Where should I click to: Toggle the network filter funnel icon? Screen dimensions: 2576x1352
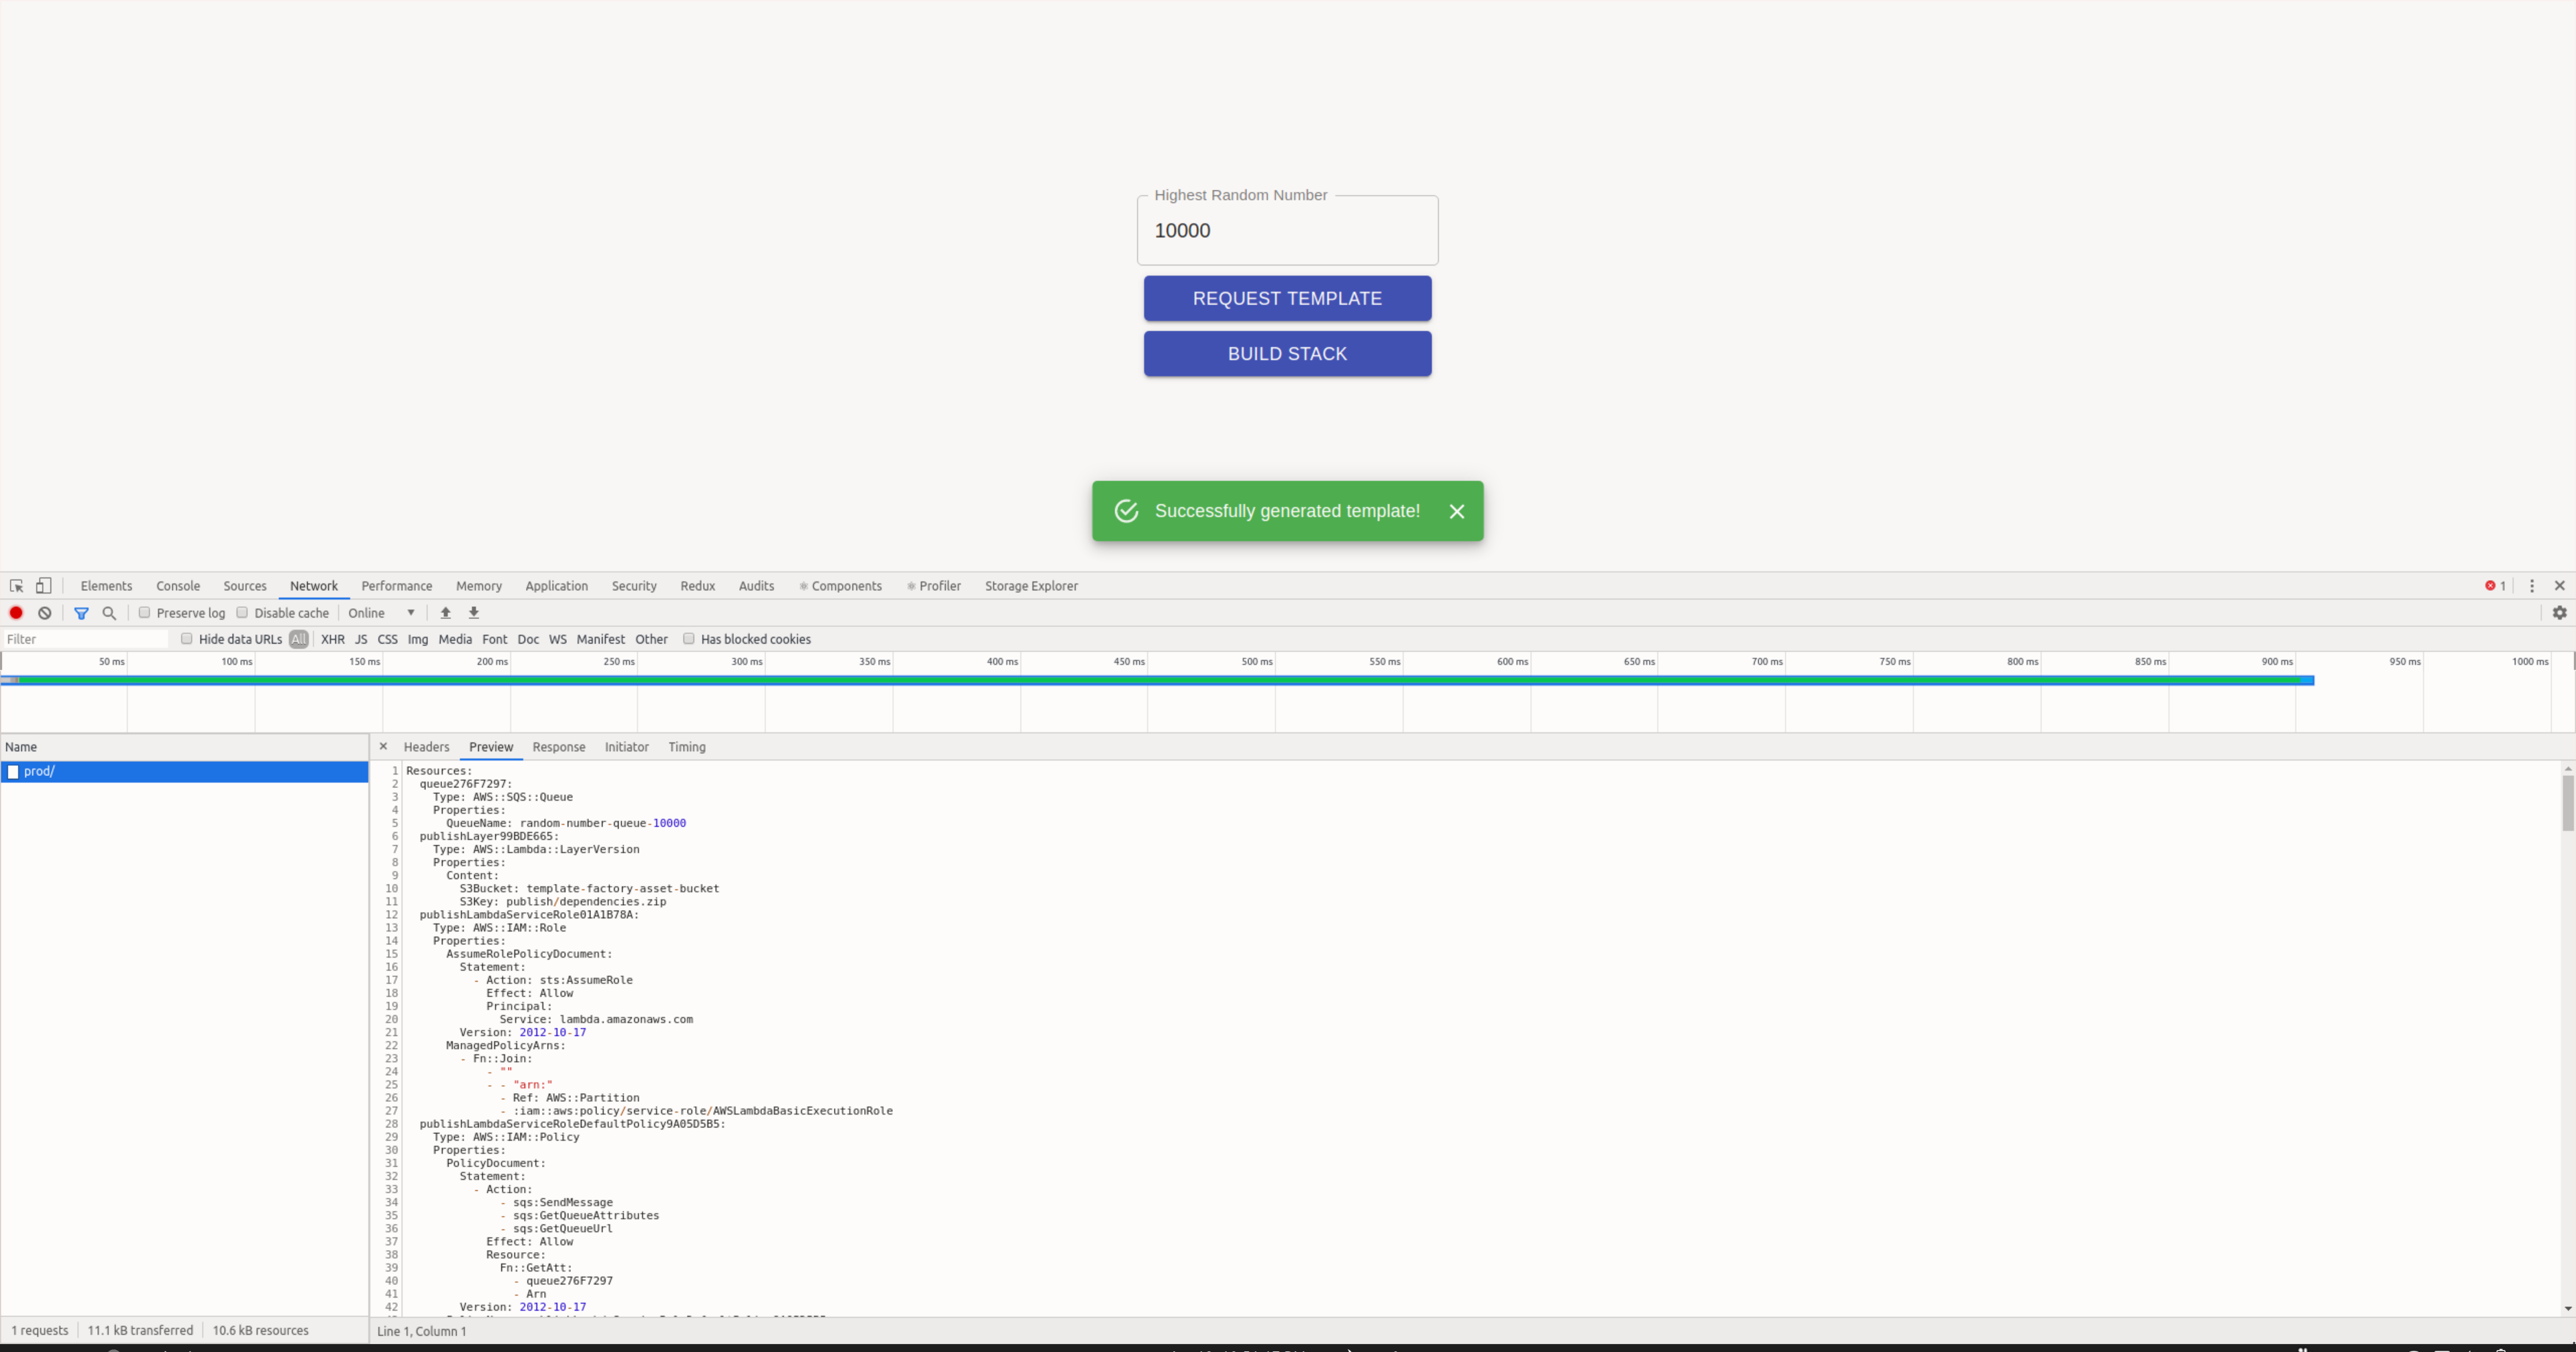point(81,613)
